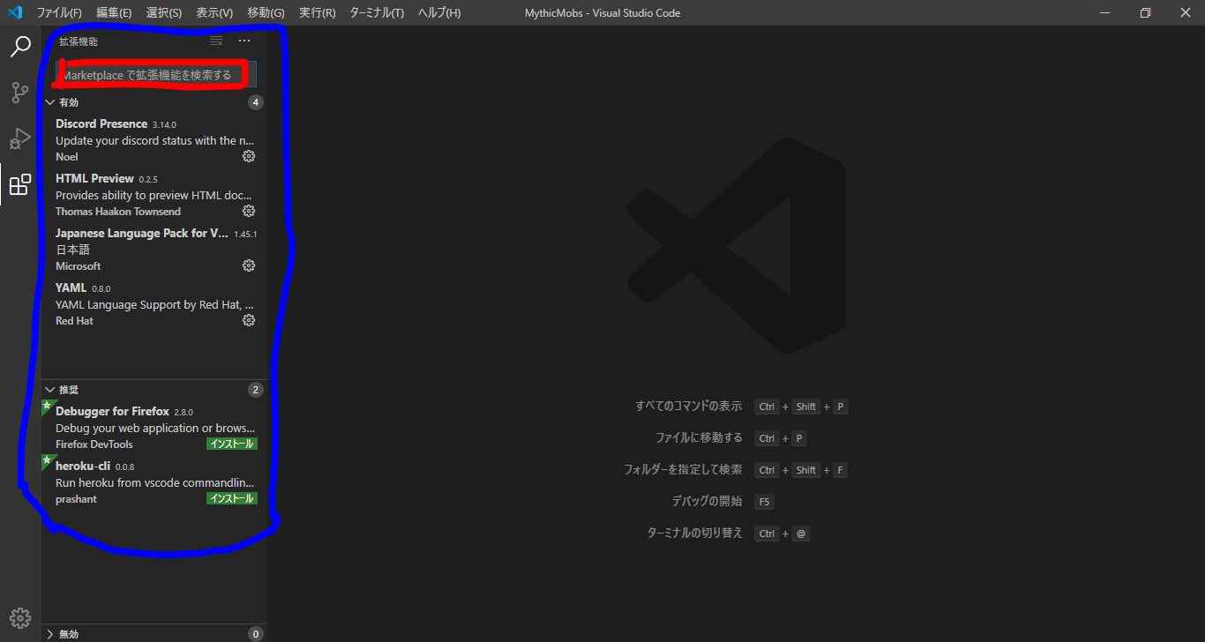The height and width of the screenshot is (642, 1205).
Task: Click the clear extensions list icon
Action: tap(216, 41)
